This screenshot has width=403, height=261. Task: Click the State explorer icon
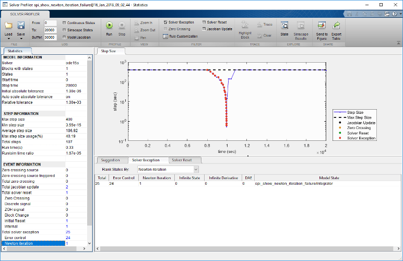(x=285, y=25)
